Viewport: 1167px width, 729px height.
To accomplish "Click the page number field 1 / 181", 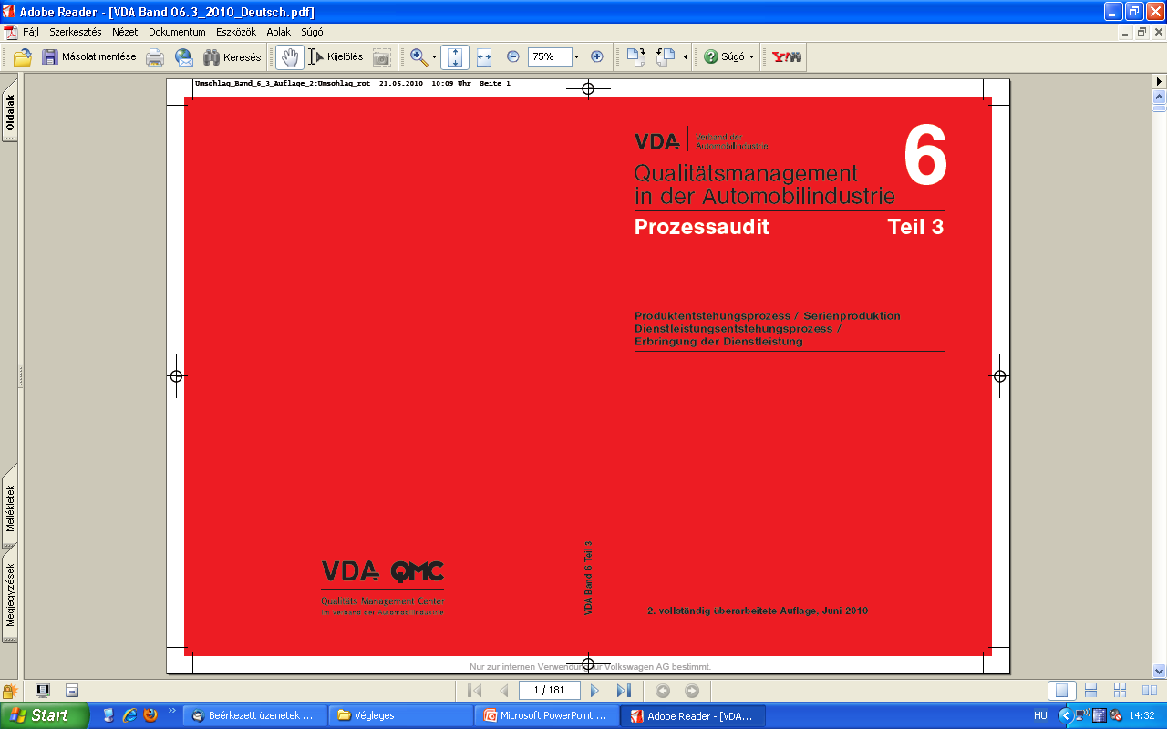I will pos(550,691).
